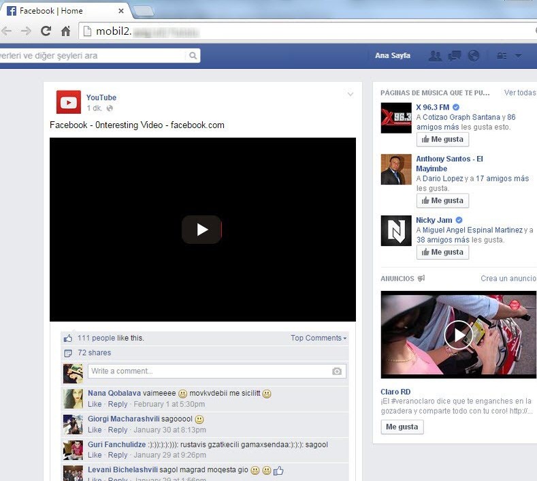Go to Ana Sayfa in the header
Image resolution: width=537 pixels, height=481 pixels.
point(393,56)
